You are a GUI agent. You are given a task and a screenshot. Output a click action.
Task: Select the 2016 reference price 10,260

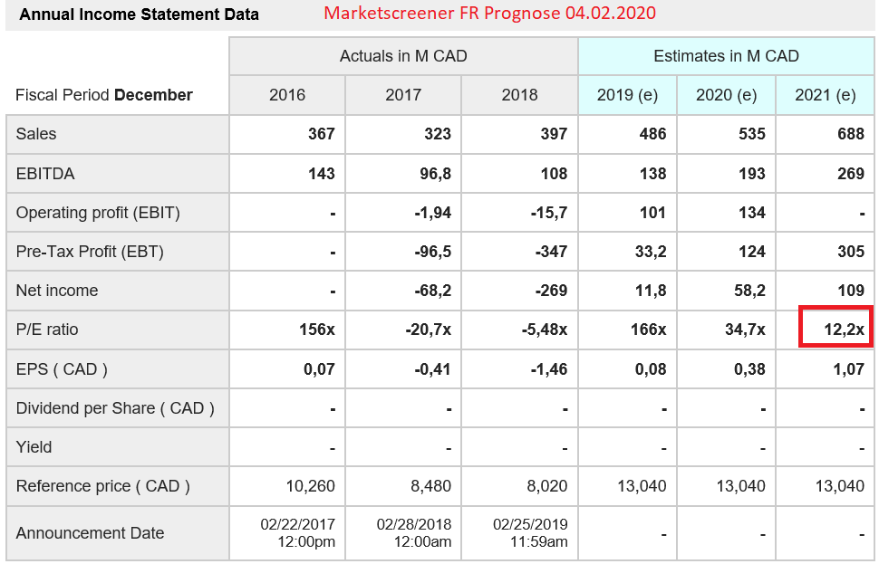pos(310,486)
